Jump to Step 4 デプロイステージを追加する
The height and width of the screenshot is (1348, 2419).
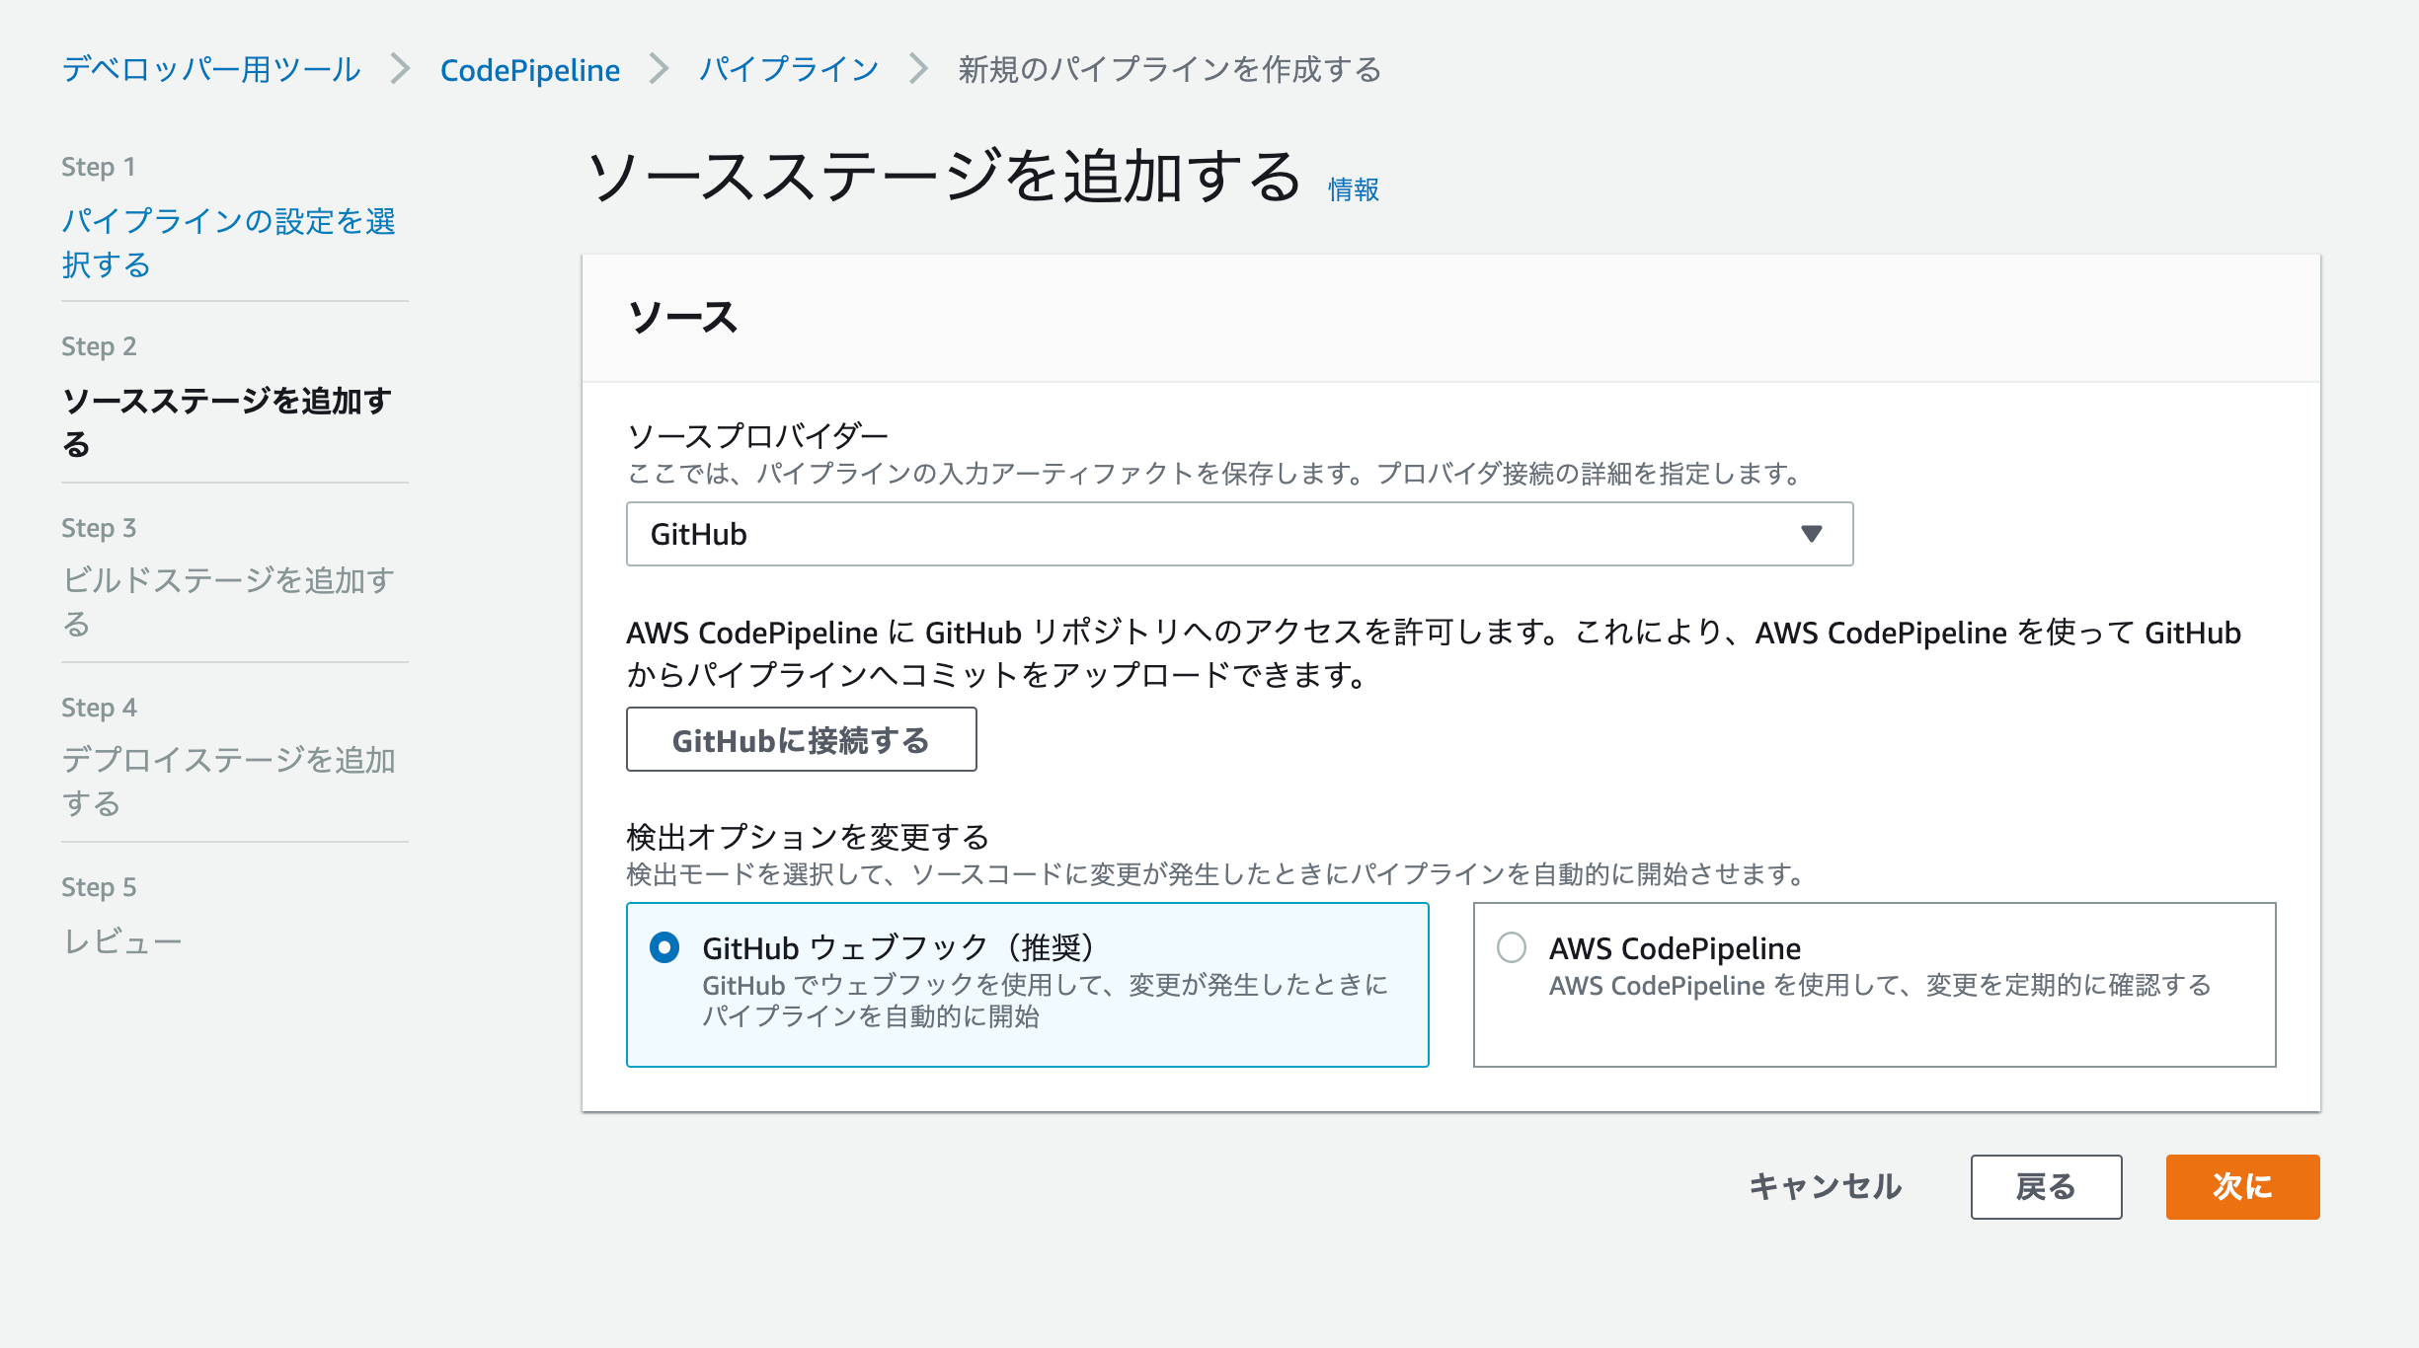230,782
